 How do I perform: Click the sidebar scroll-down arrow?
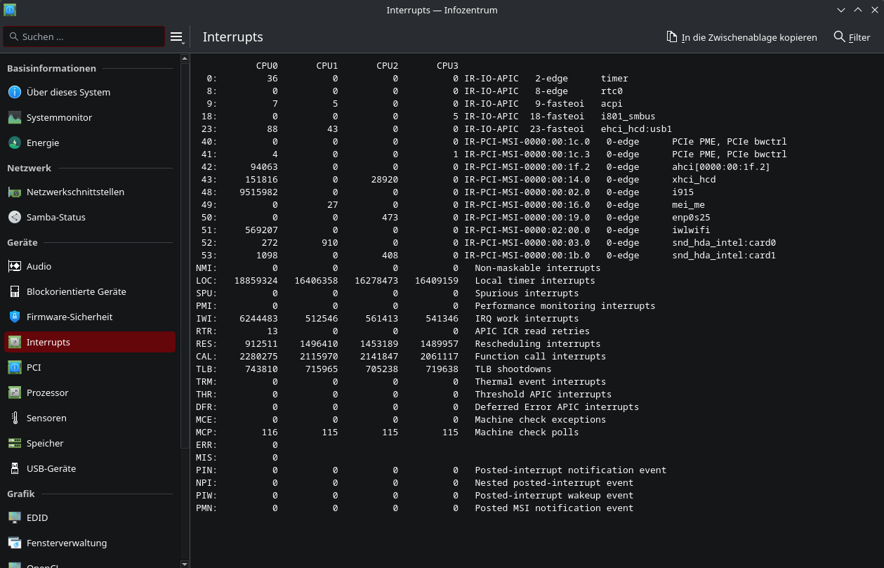point(185,563)
